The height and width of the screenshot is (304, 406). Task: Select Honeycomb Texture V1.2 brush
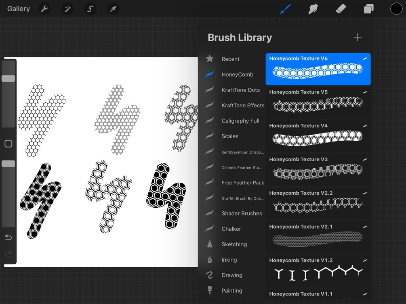click(x=318, y=271)
